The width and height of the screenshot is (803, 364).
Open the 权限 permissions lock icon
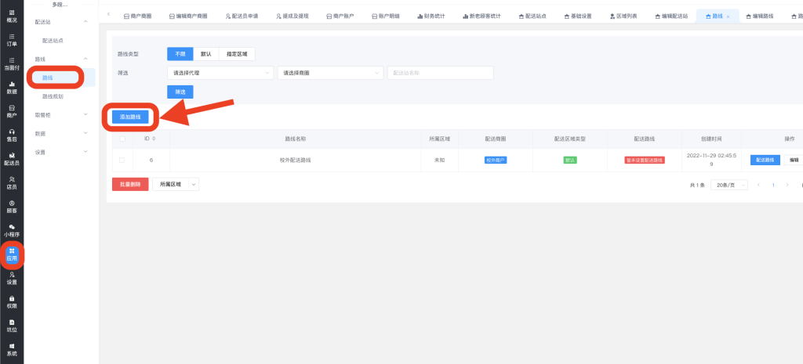(12, 301)
